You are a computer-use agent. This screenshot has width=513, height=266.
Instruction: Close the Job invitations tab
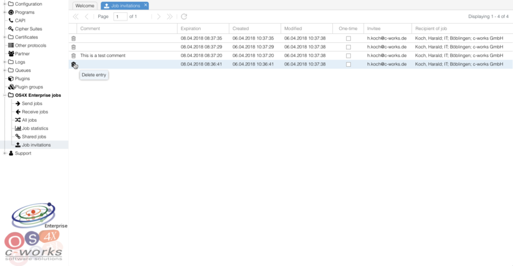146,5
